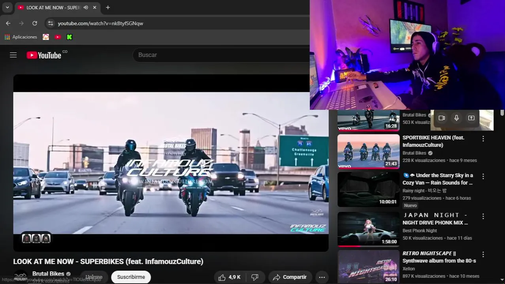Reload the current page

click(x=35, y=23)
